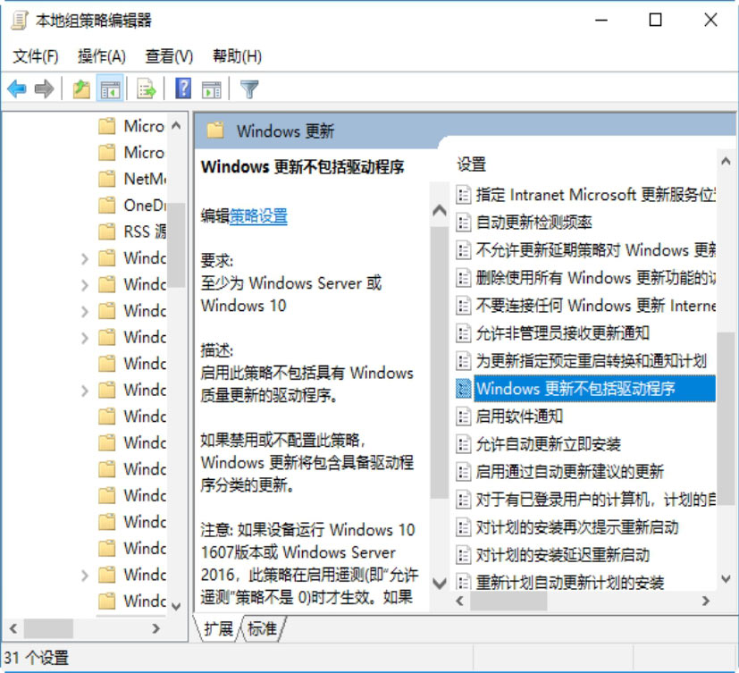Select the RSS 源 tree item
Image resolution: width=739 pixels, height=673 pixels.
click(131, 231)
